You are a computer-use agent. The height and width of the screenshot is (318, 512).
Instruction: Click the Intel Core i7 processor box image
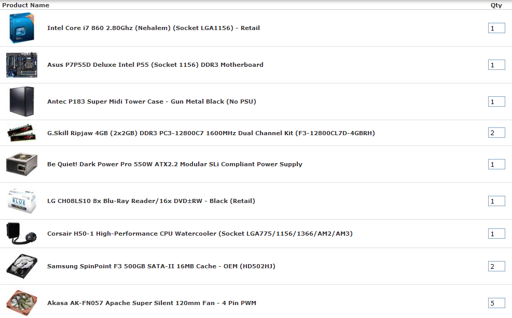pyautogui.click(x=22, y=28)
